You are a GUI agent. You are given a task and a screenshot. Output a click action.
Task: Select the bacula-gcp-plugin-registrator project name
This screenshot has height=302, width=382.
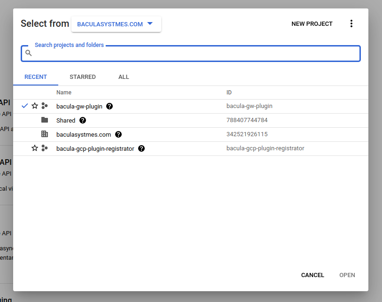pyautogui.click(x=95, y=149)
